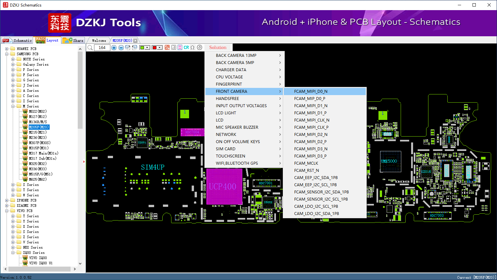Click the PCB icon beside M325(M32)
497x280 pixels.
coord(25,163)
